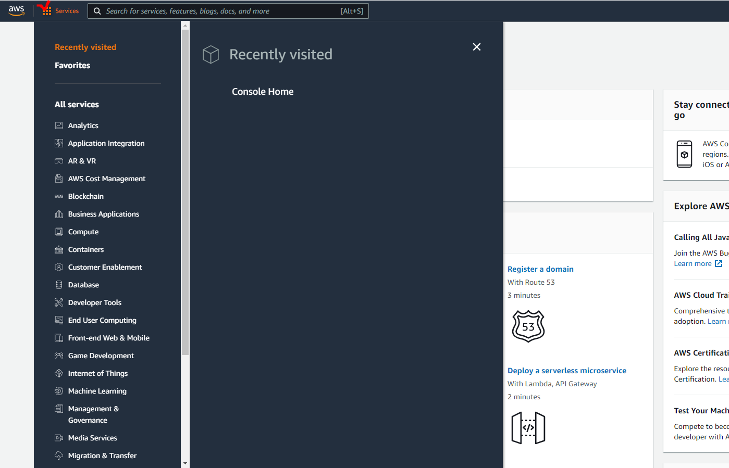Click the sidebar scrollbar thumb

click(x=185, y=192)
